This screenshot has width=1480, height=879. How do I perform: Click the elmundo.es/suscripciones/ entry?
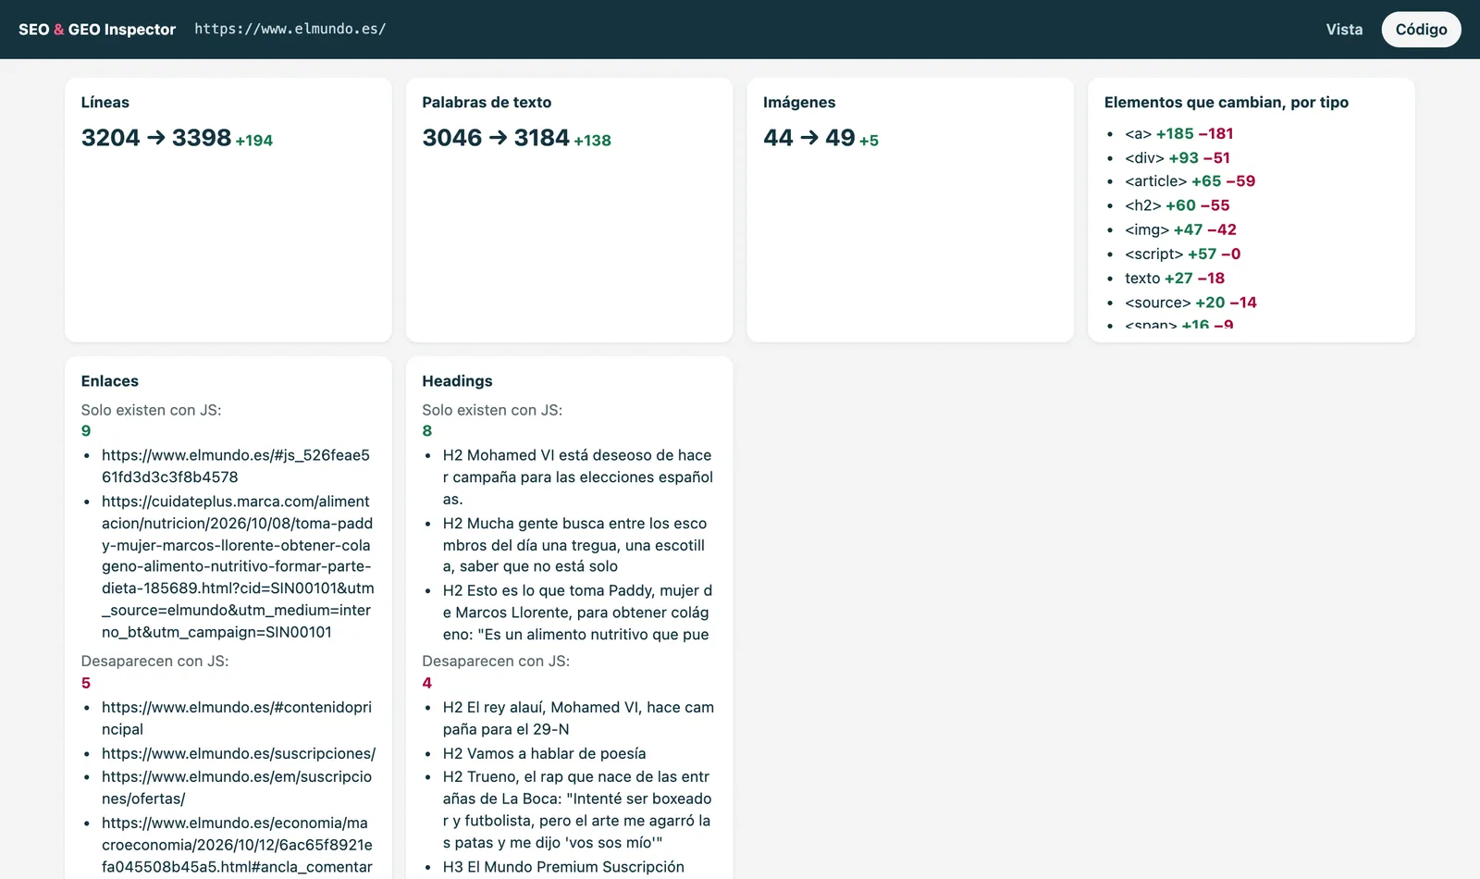click(239, 754)
